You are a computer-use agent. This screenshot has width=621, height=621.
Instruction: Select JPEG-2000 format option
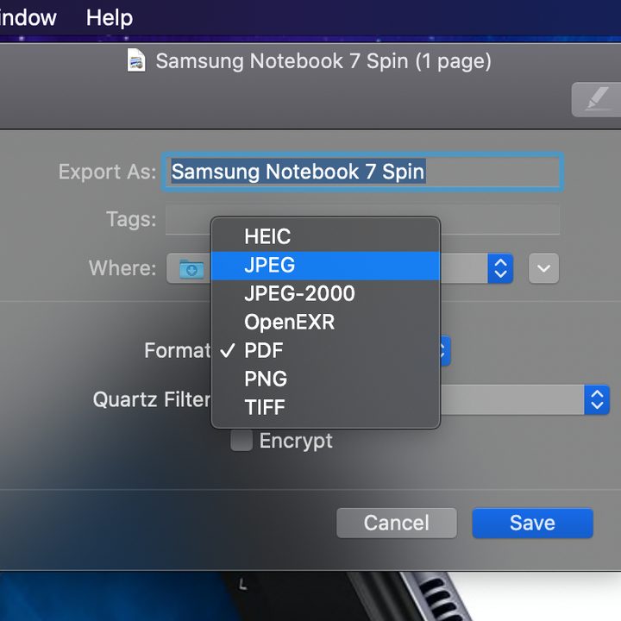point(325,293)
